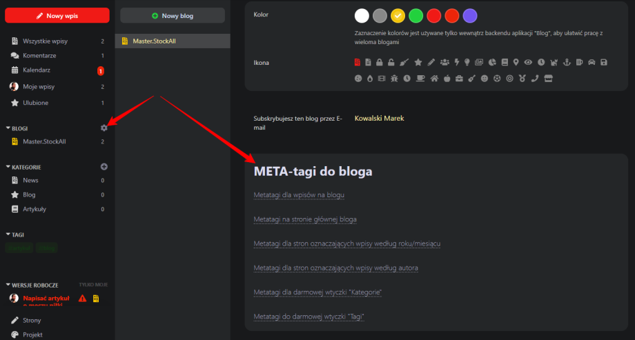
Task: Click the red Nowy wpis button
Action: [x=57, y=15]
